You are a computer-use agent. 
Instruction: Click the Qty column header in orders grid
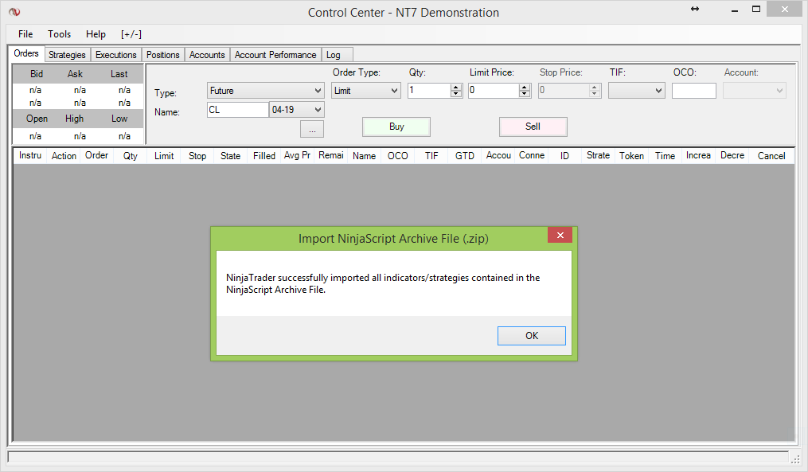(131, 156)
